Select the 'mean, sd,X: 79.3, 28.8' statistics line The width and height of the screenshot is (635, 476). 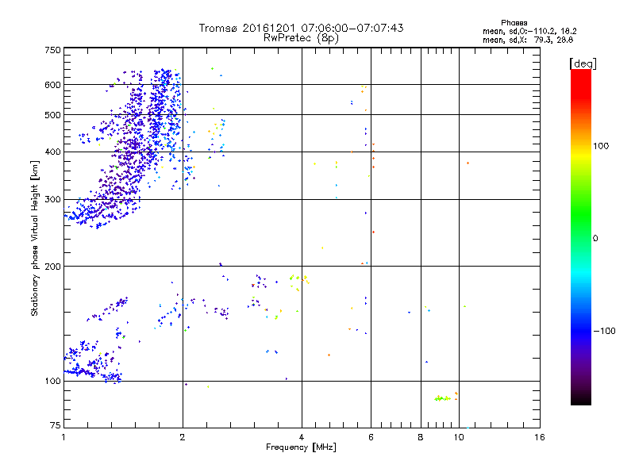click(x=528, y=40)
